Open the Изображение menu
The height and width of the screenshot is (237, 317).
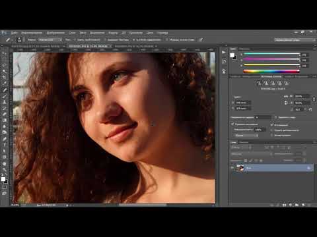55,33
